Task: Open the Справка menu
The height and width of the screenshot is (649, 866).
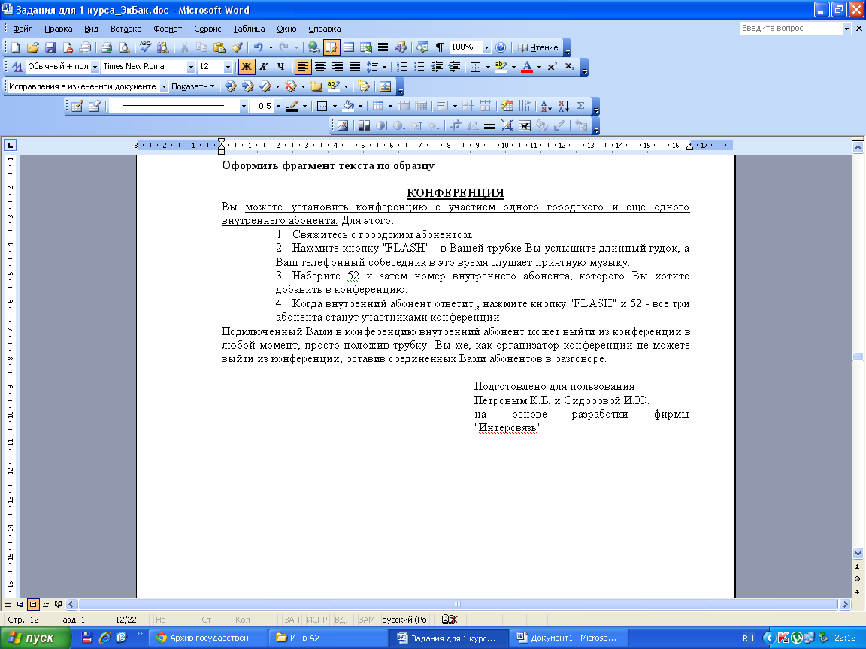Action: coord(324,29)
